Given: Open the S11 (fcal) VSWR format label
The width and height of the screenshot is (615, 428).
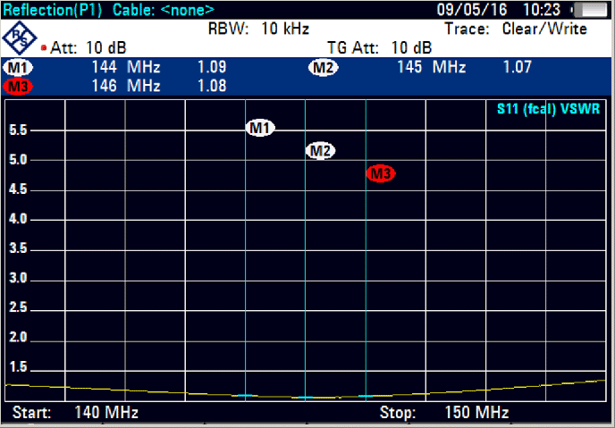Looking at the screenshot, I should (548, 110).
